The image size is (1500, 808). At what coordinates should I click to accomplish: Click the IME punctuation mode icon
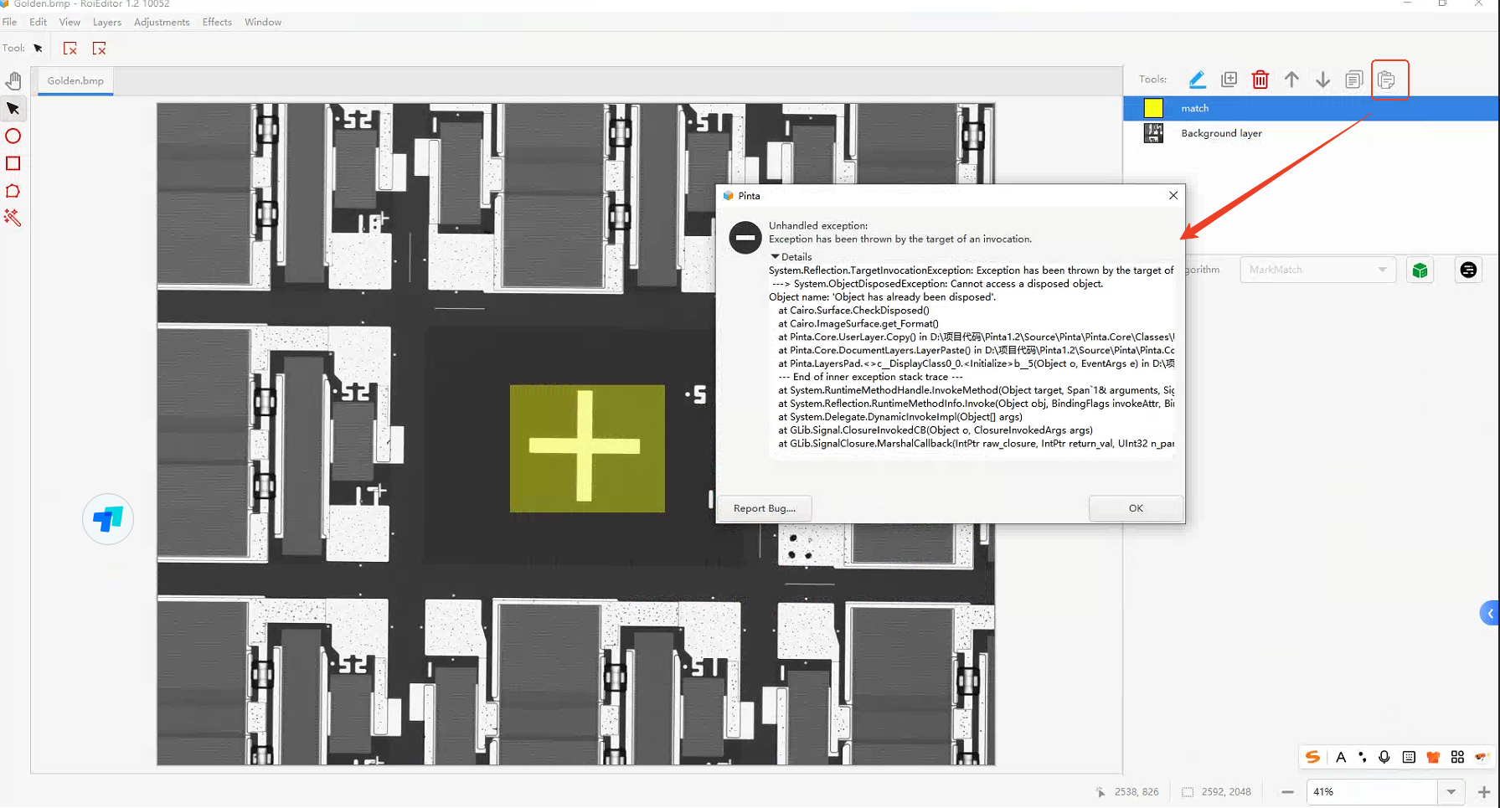1363,757
